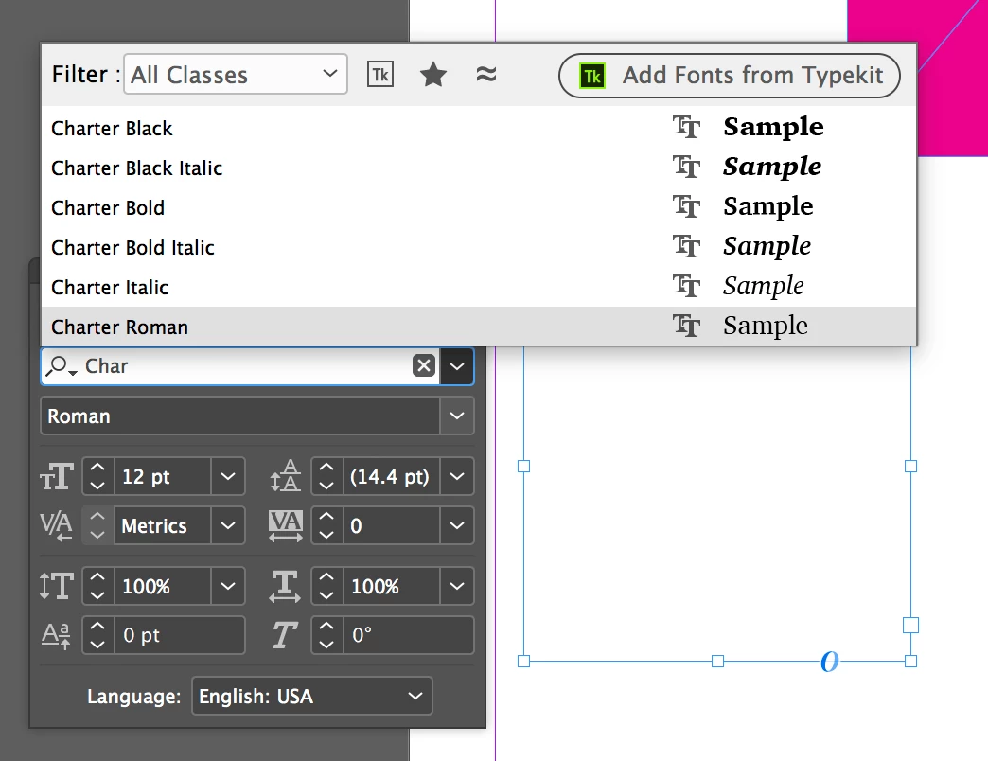This screenshot has width=988, height=761.
Task: Click the vertical scale icon
Action: click(x=57, y=586)
